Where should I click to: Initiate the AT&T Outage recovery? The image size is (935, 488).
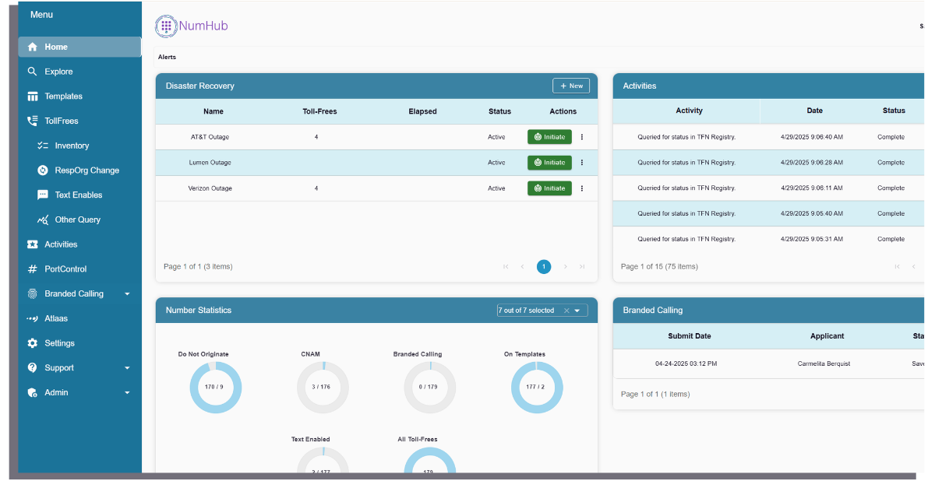click(549, 136)
